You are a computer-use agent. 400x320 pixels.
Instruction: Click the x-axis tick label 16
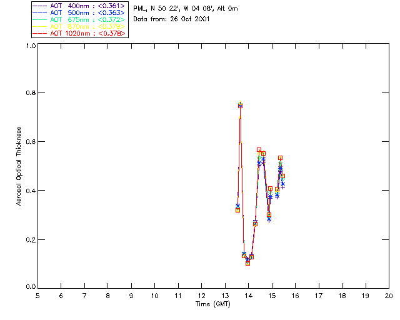click(x=296, y=296)
